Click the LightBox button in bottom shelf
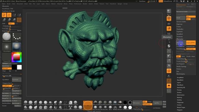The height and width of the screenshot is (112, 199). point(157,103)
